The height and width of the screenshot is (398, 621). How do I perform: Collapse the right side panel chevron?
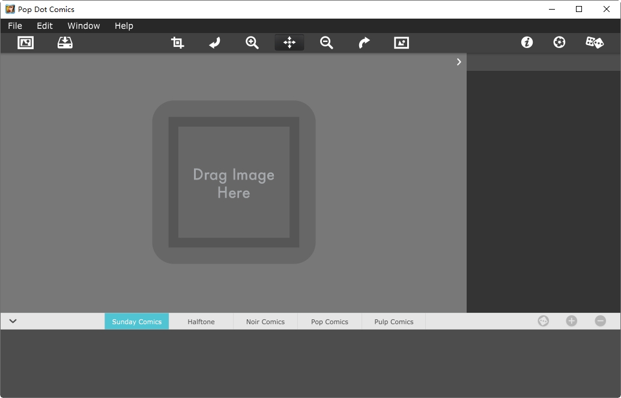click(459, 62)
